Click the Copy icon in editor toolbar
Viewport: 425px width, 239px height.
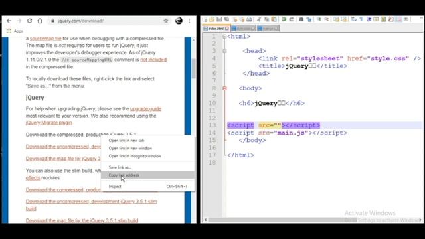pos(266,19)
